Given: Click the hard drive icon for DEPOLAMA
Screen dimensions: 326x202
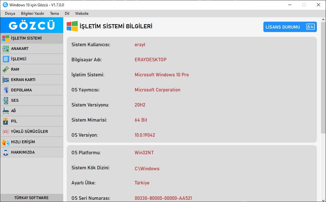Looking at the screenshot, I should click(x=6, y=90).
